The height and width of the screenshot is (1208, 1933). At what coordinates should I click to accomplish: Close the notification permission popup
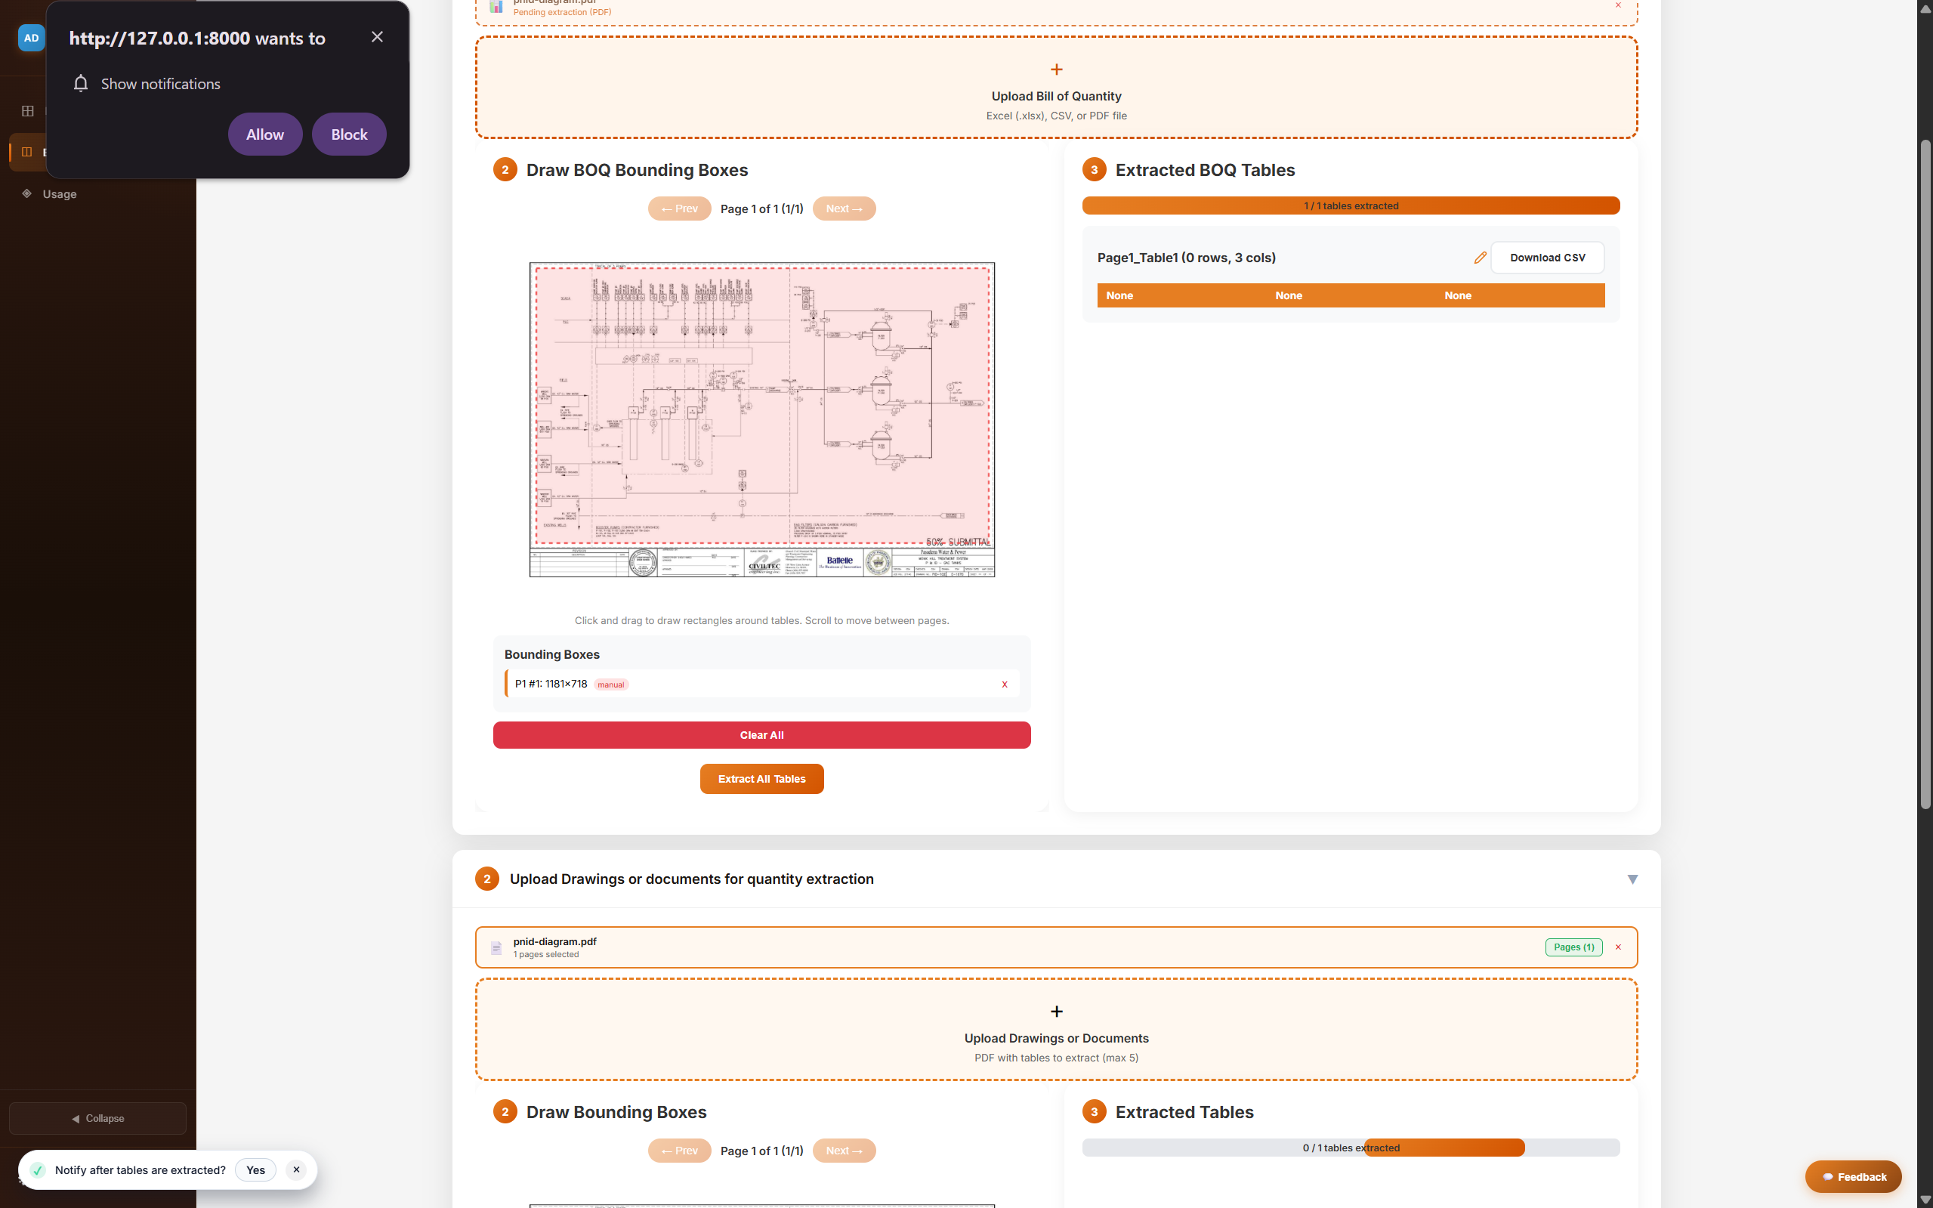tap(377, 37)
